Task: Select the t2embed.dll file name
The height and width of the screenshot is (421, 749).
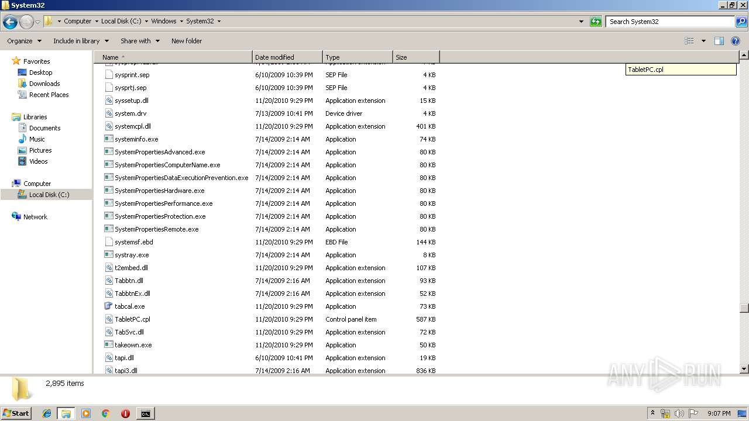Action: tap(131, 268)
